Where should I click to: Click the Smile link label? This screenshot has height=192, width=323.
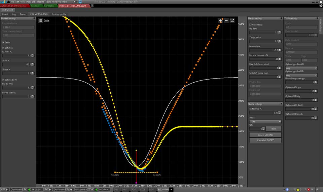[46, 20]
